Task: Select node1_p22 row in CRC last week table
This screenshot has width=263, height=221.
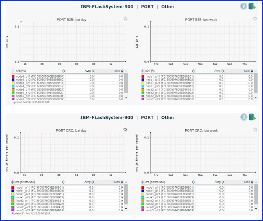Action: [x=198, y=197]
